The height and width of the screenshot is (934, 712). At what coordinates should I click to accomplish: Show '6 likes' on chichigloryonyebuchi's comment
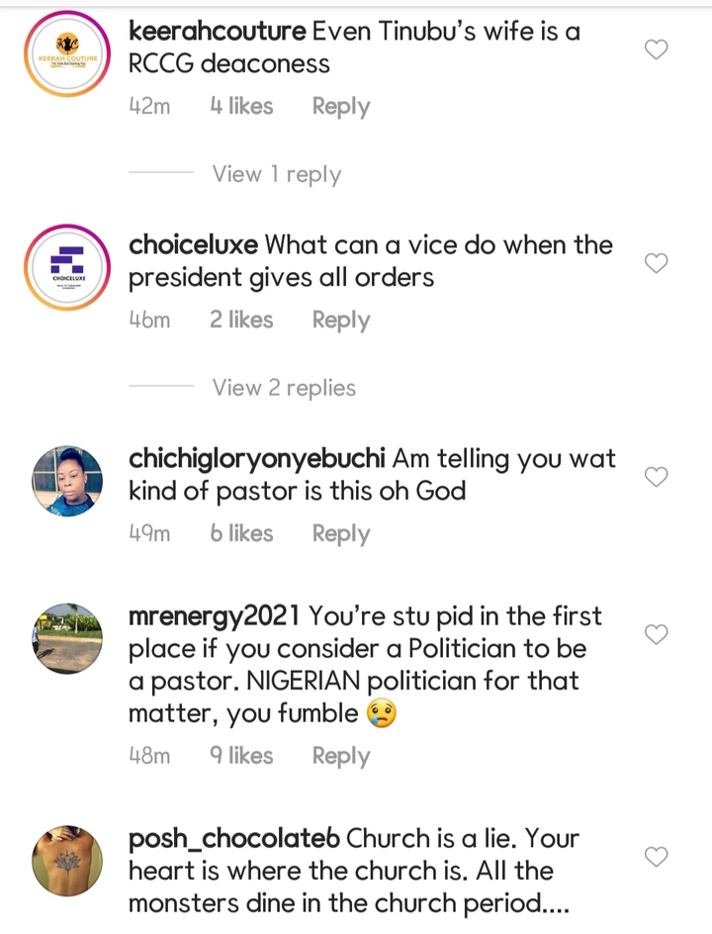click(240, 533)
